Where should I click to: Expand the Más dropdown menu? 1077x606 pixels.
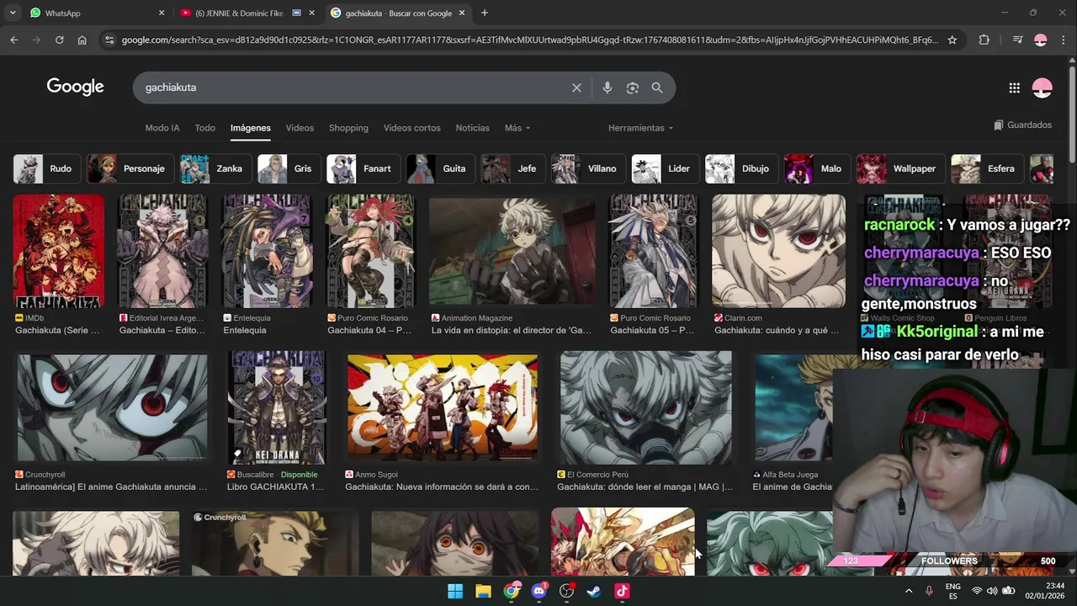coord(517,128)
